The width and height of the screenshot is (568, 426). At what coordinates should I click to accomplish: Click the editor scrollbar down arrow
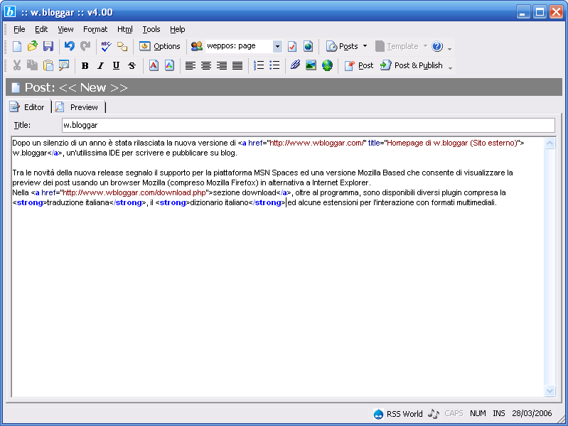coord(550,391)
